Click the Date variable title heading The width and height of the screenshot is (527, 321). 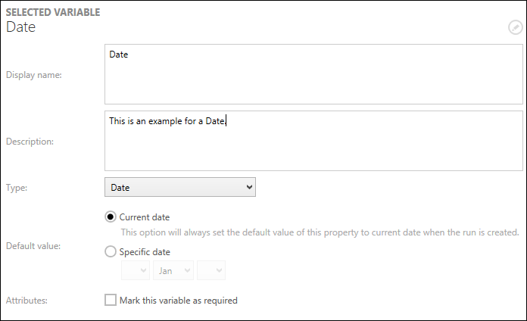(x=21, y=27)
